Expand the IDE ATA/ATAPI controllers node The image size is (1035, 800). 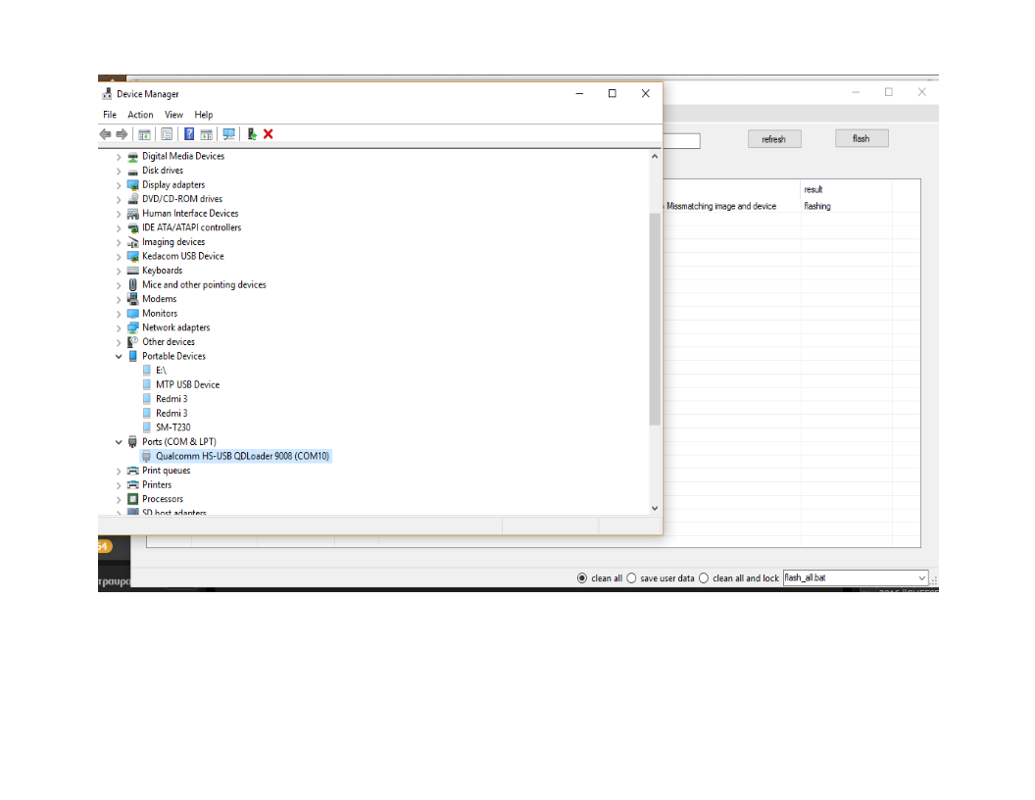tap(119, 228)
